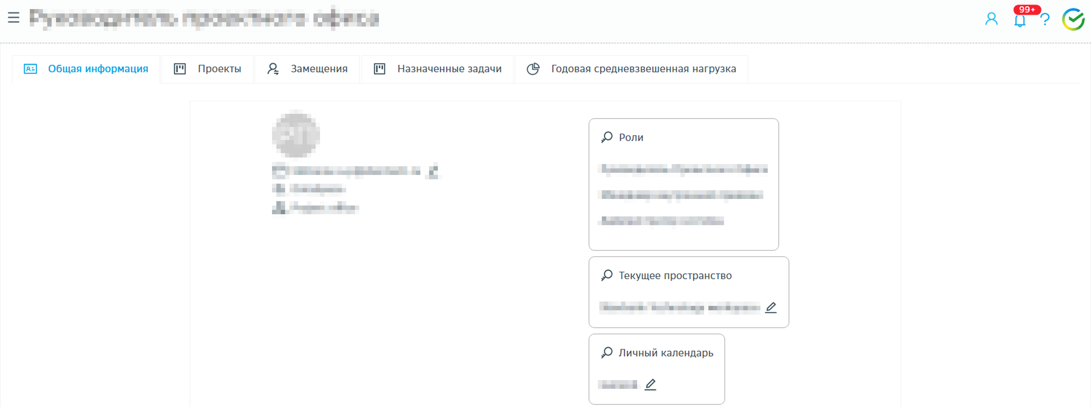Open the hamburger navigation menu

click(13, 17)
